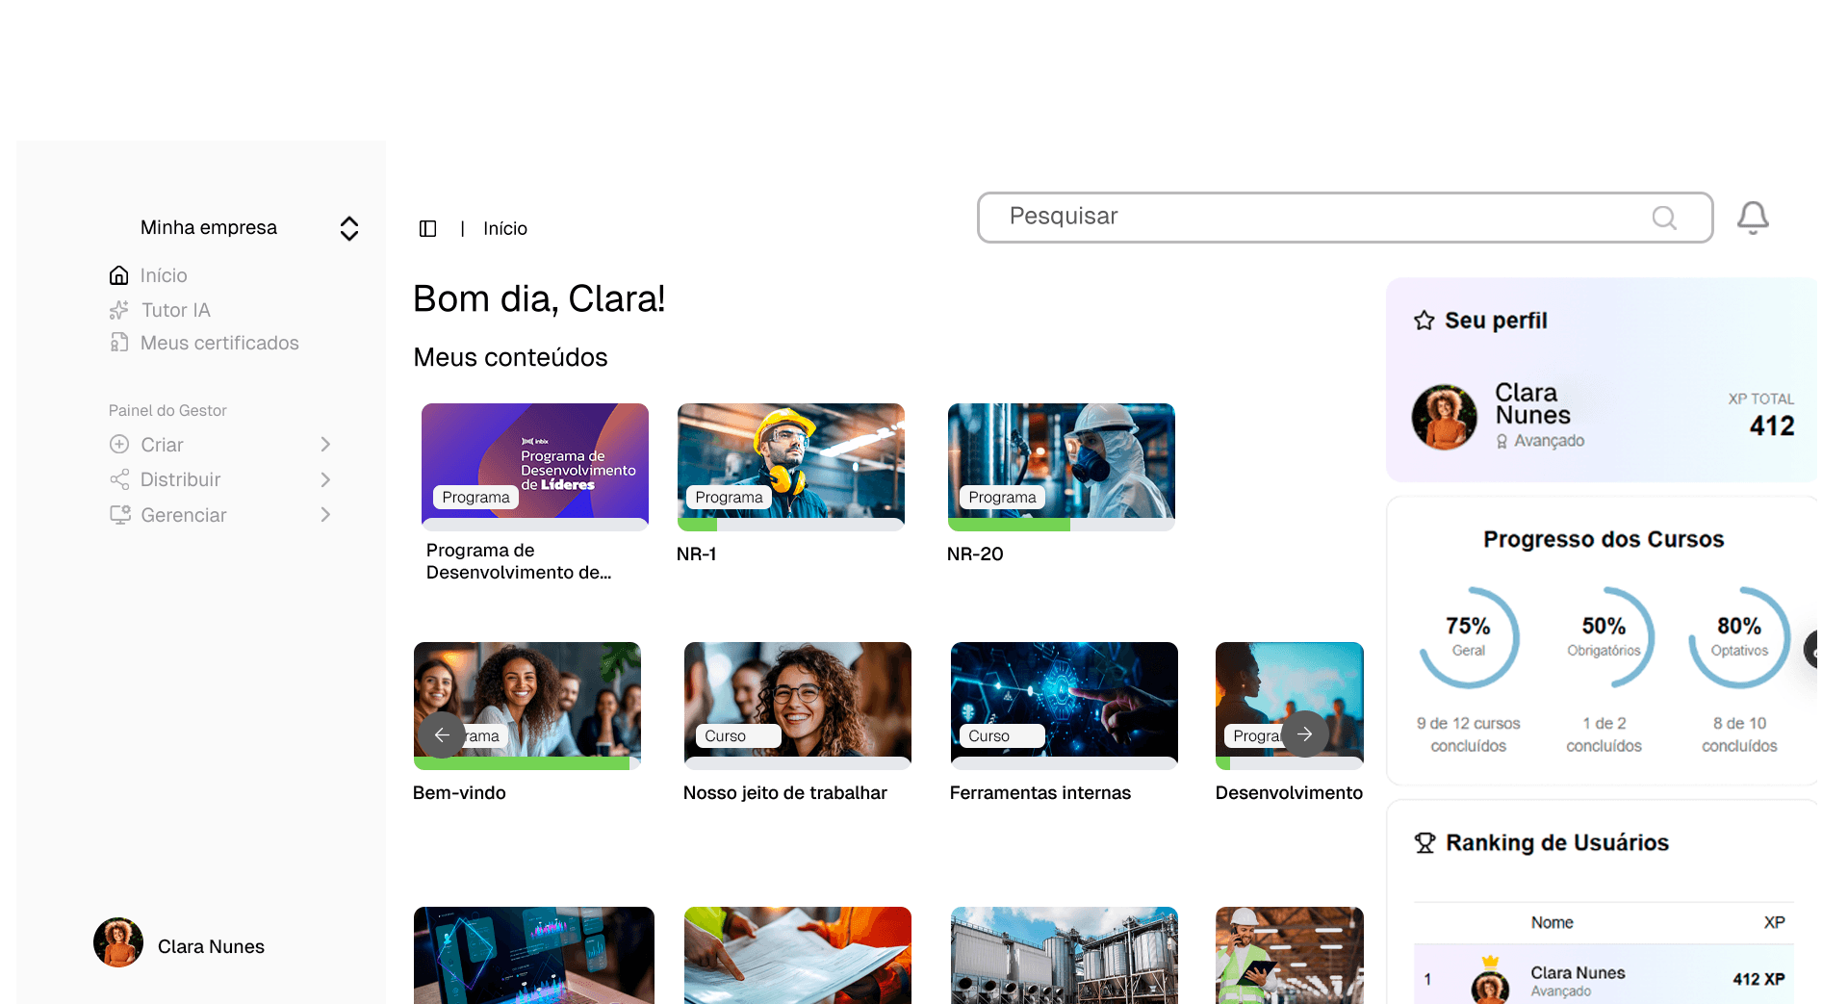Click the Criar plus-circle icon
Screen dimensions: 1848x1004
pyautogui.click(x=119, y=445)
